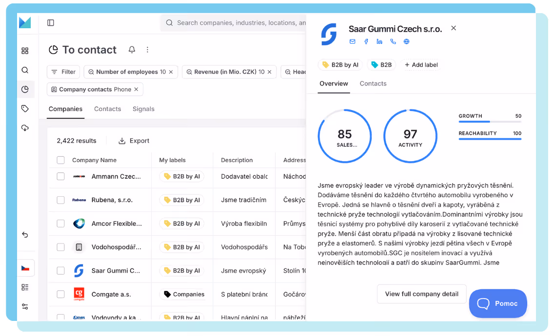This screenshot has height=336, width=555.
Task: Toggle the sidebar panel icon
Action: pos(51,22)
